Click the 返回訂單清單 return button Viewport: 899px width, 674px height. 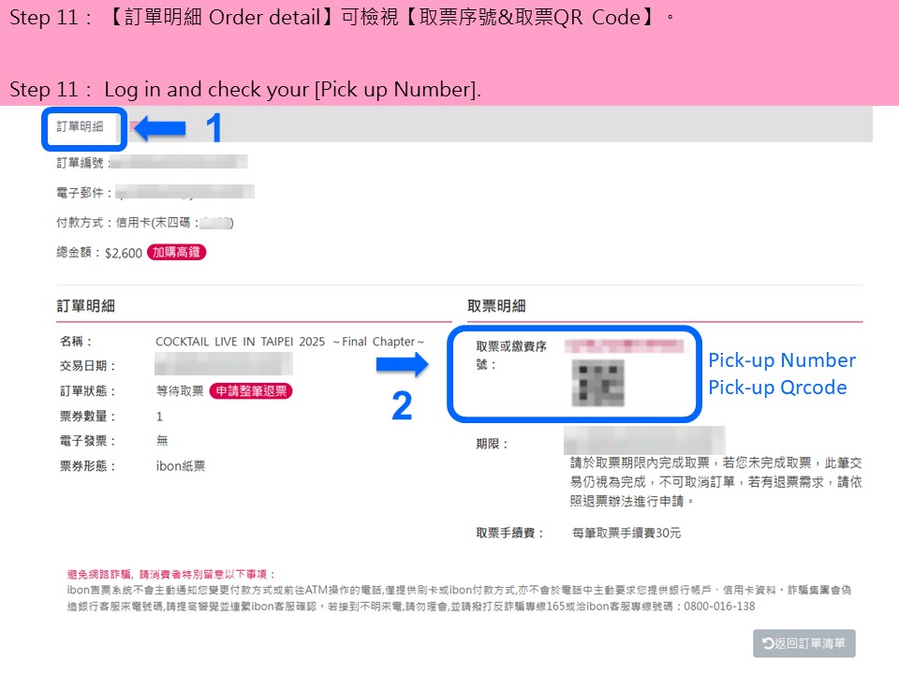point(803,643)
